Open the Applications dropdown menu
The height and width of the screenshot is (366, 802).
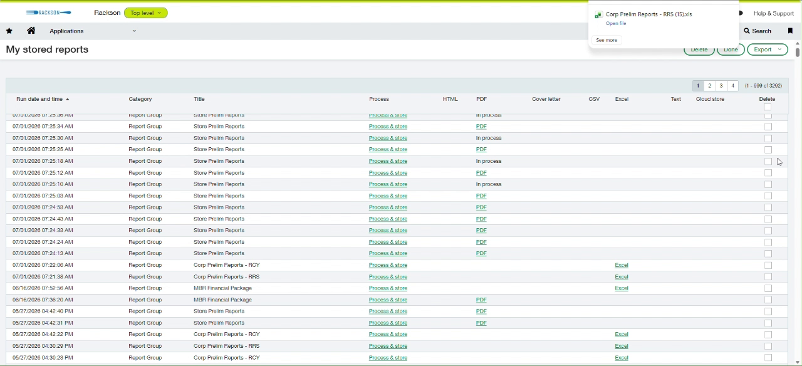click(93, 31)
